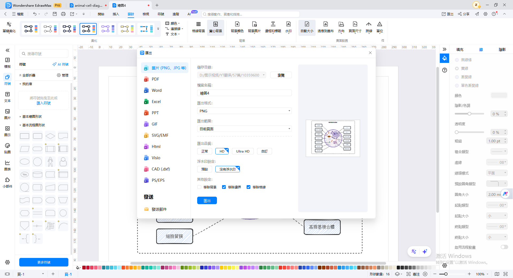Adjust the 透明度 transparency slider handle

[457, 132]
